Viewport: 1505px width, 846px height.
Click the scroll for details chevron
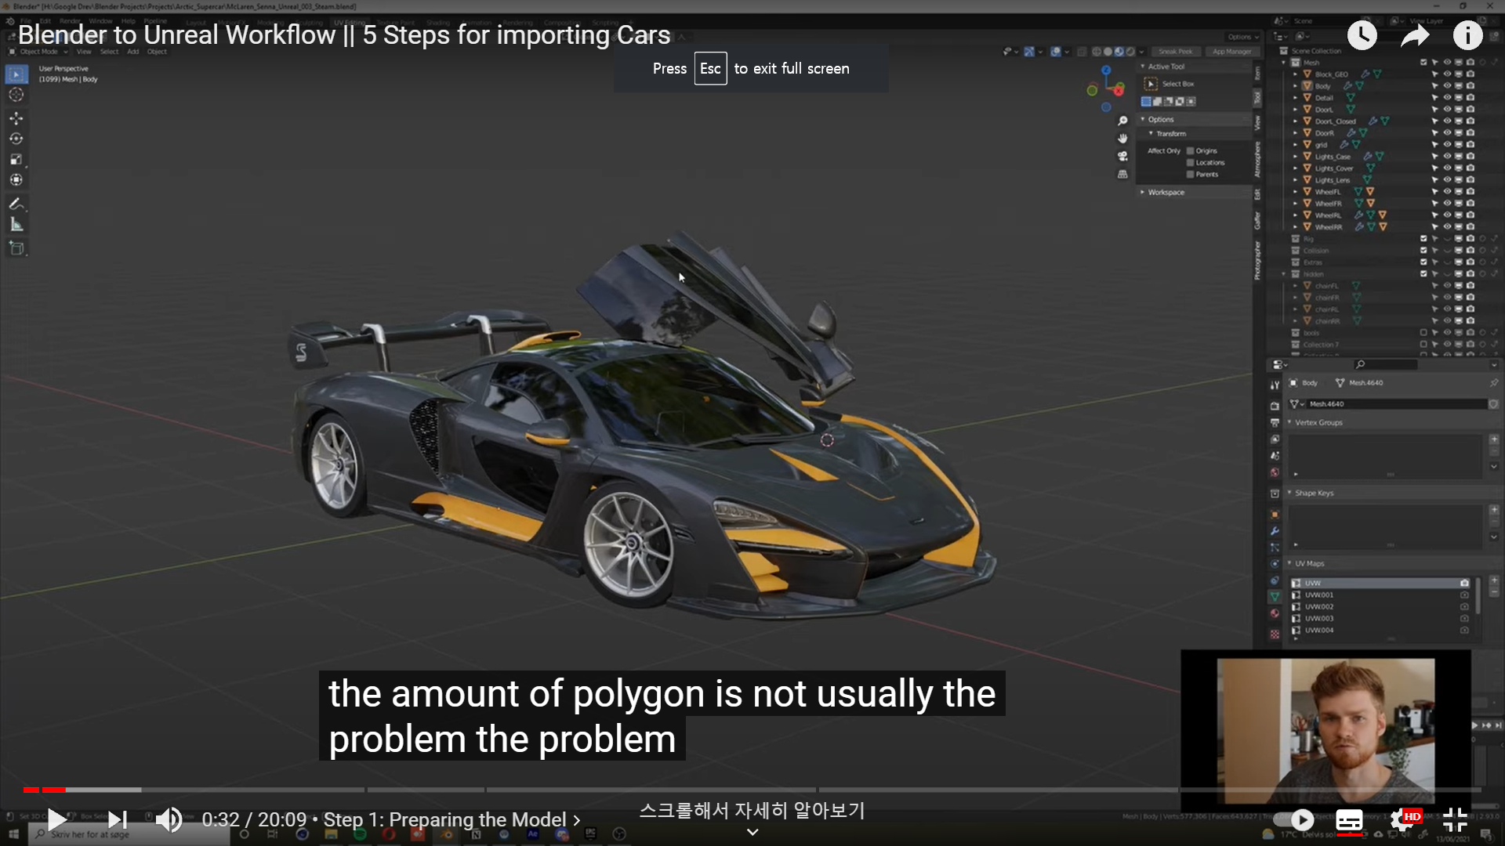click(x=752, y=832)
